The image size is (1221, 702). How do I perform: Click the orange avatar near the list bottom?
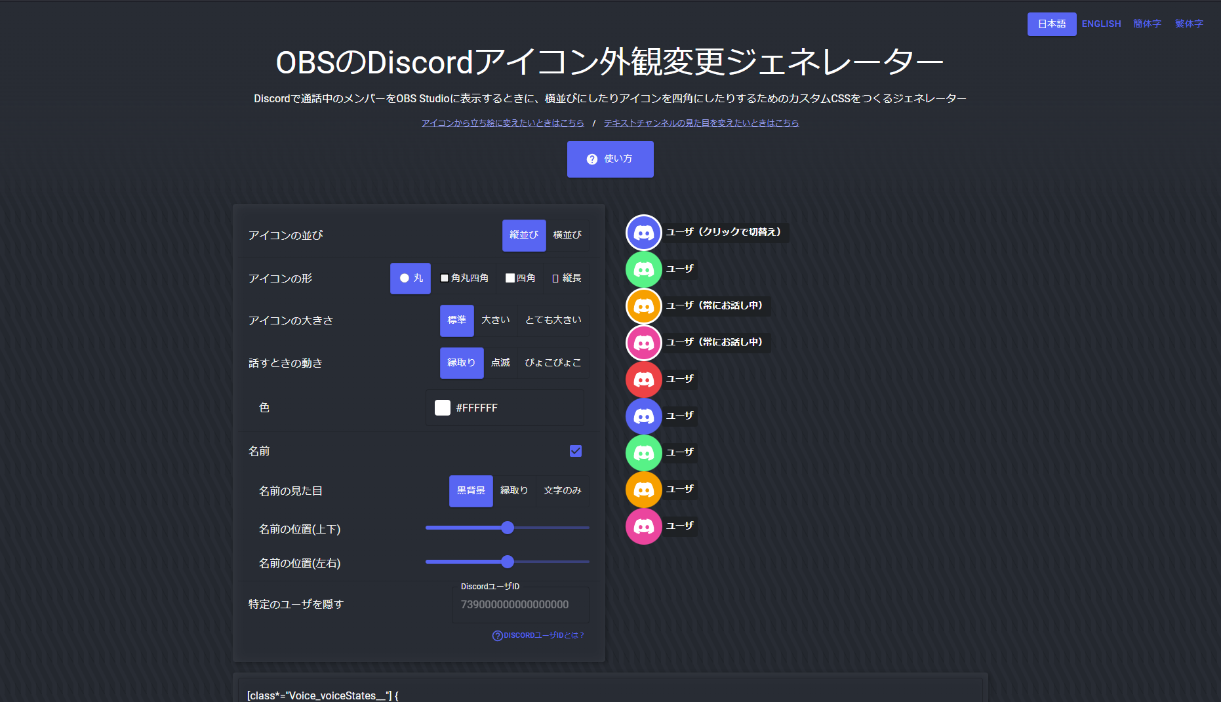[x=644, y=490]
